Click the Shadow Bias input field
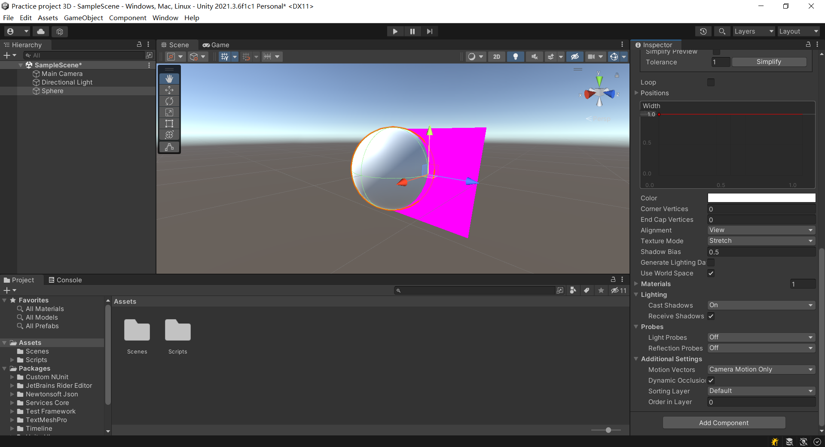 pyautogui.click(x=761, y=252)
